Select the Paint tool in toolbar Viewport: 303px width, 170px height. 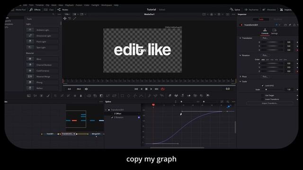pos(48,95)
